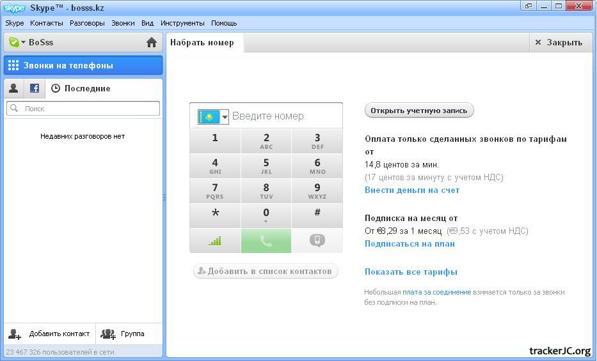Select the Набрать номер tab
The height and width of the screenshot is (361, 597).
202,43
